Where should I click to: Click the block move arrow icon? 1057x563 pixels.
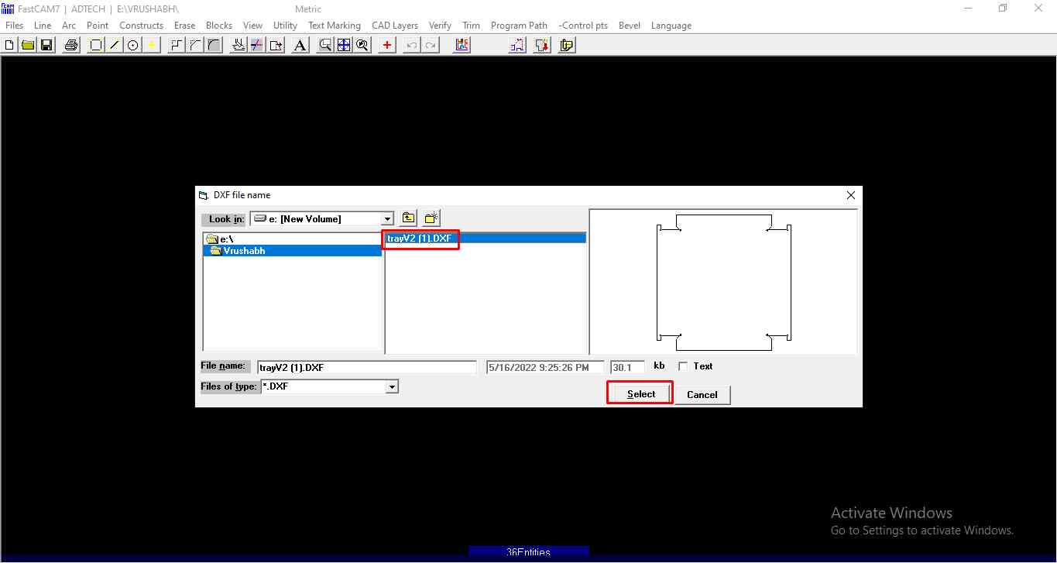276,45
